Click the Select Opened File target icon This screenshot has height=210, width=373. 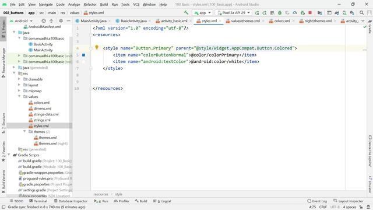pos(44,21)
